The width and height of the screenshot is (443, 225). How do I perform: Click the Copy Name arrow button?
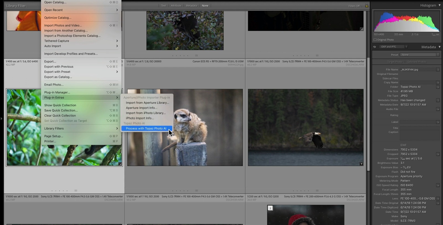tap(438, 82)
